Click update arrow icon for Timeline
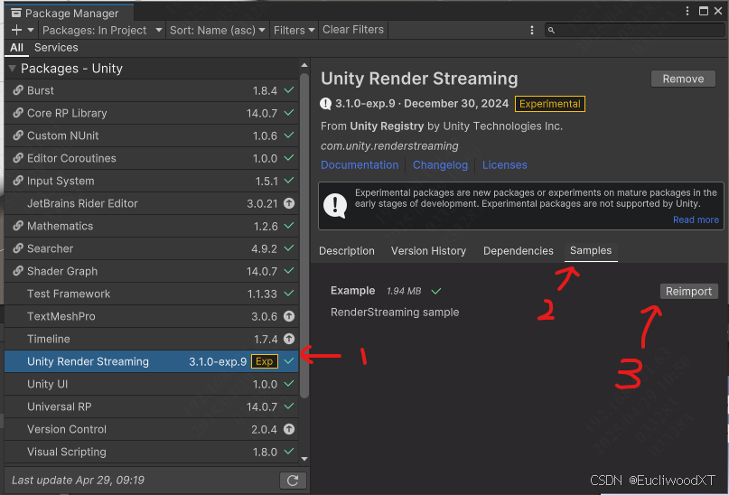The image size is (729, 495). pos(289,339)
